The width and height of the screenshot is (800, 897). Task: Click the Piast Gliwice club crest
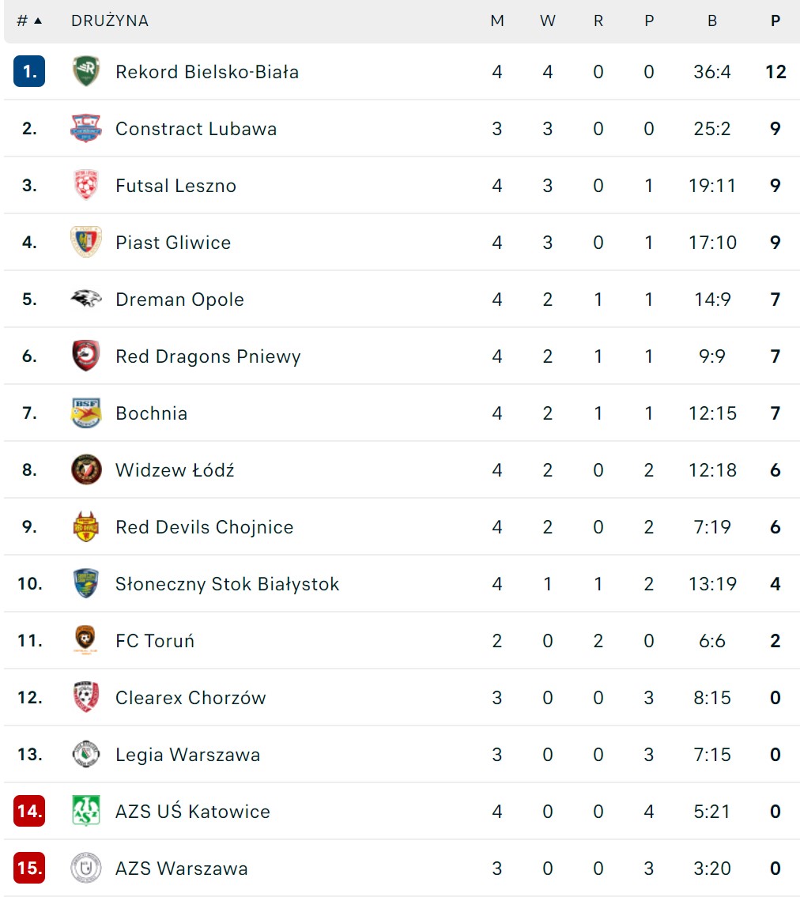tap(85, 243)
